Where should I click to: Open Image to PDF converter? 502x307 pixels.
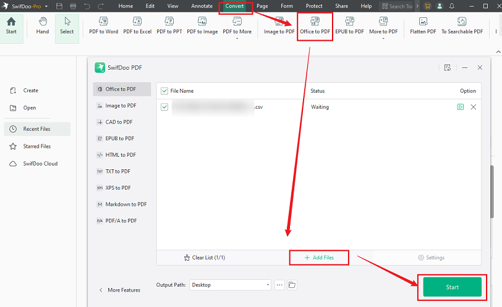[279, 26]
